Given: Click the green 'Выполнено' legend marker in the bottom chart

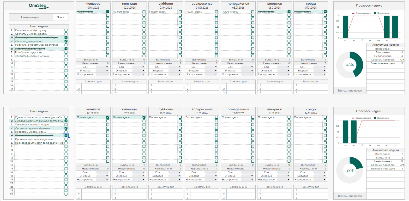Looking at the screenshot, I should point(375,118).
